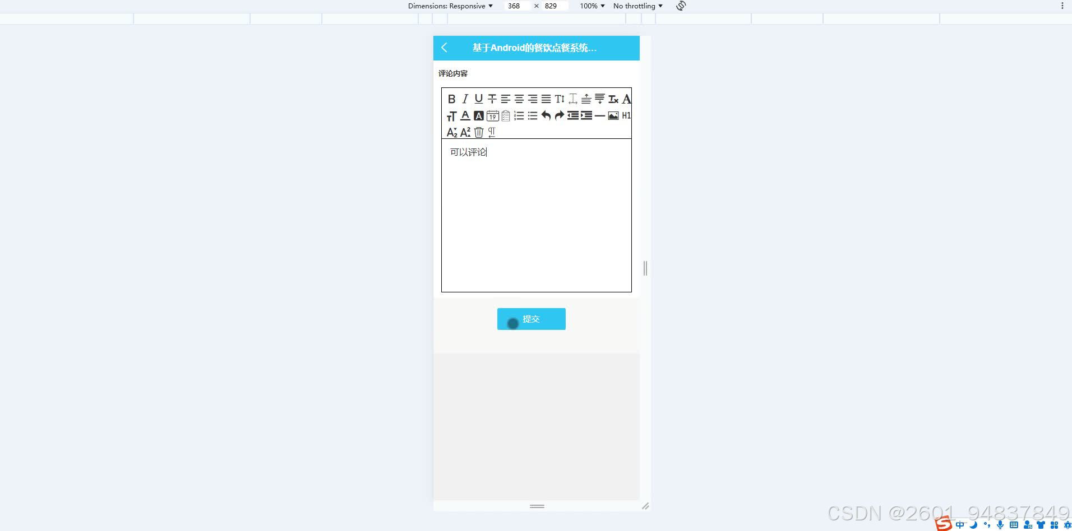This screenshot has width=1072, height=531.
Task: Create an ordered list
Action: pyautogui.click(x=520, y=116)
